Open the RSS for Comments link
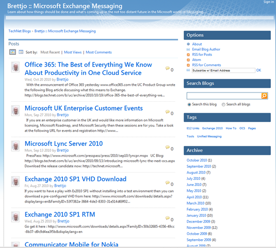This screenshot has width=276, height=248. tap(206, 65)
